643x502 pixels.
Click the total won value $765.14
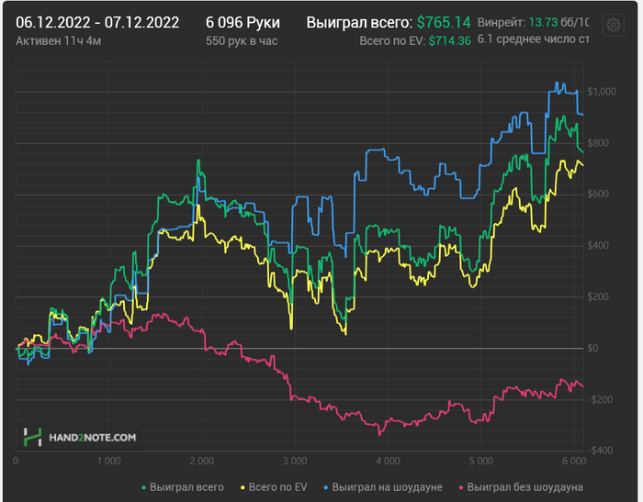pyautogui.click(x=444, y=23)
